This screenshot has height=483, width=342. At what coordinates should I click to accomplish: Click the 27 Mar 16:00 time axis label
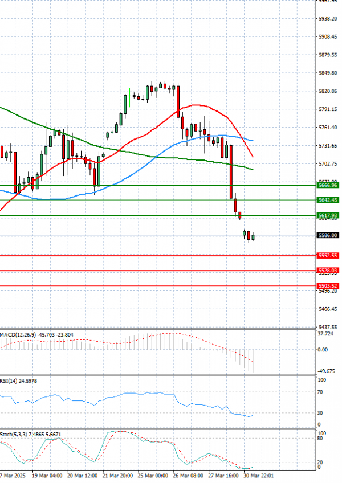(x=223, y=476)
